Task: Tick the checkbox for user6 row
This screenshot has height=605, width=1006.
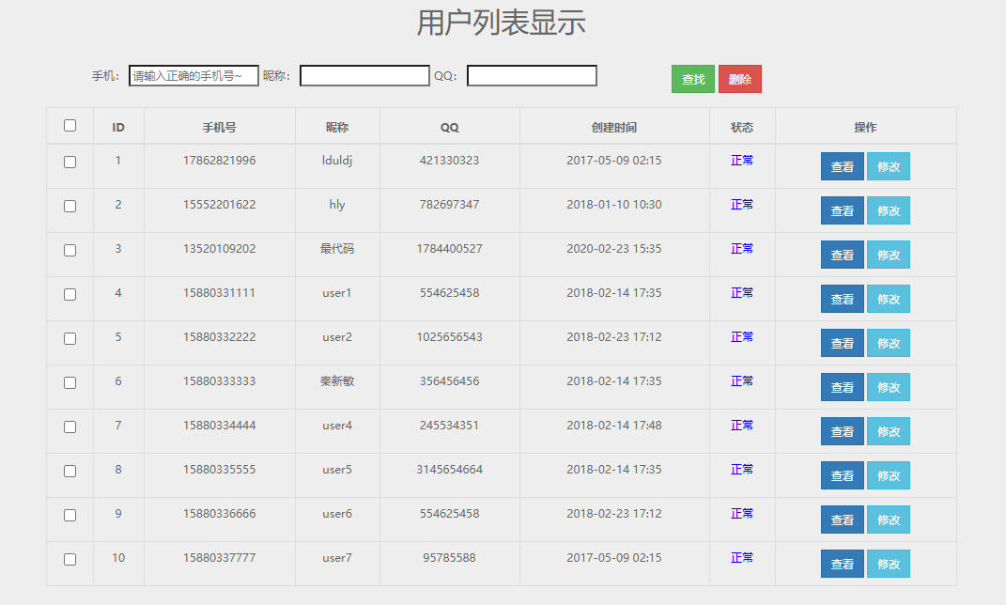Action: pyautogui.click(x=70, y=516)
